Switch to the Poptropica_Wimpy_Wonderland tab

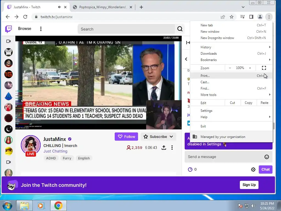(103, 7)
